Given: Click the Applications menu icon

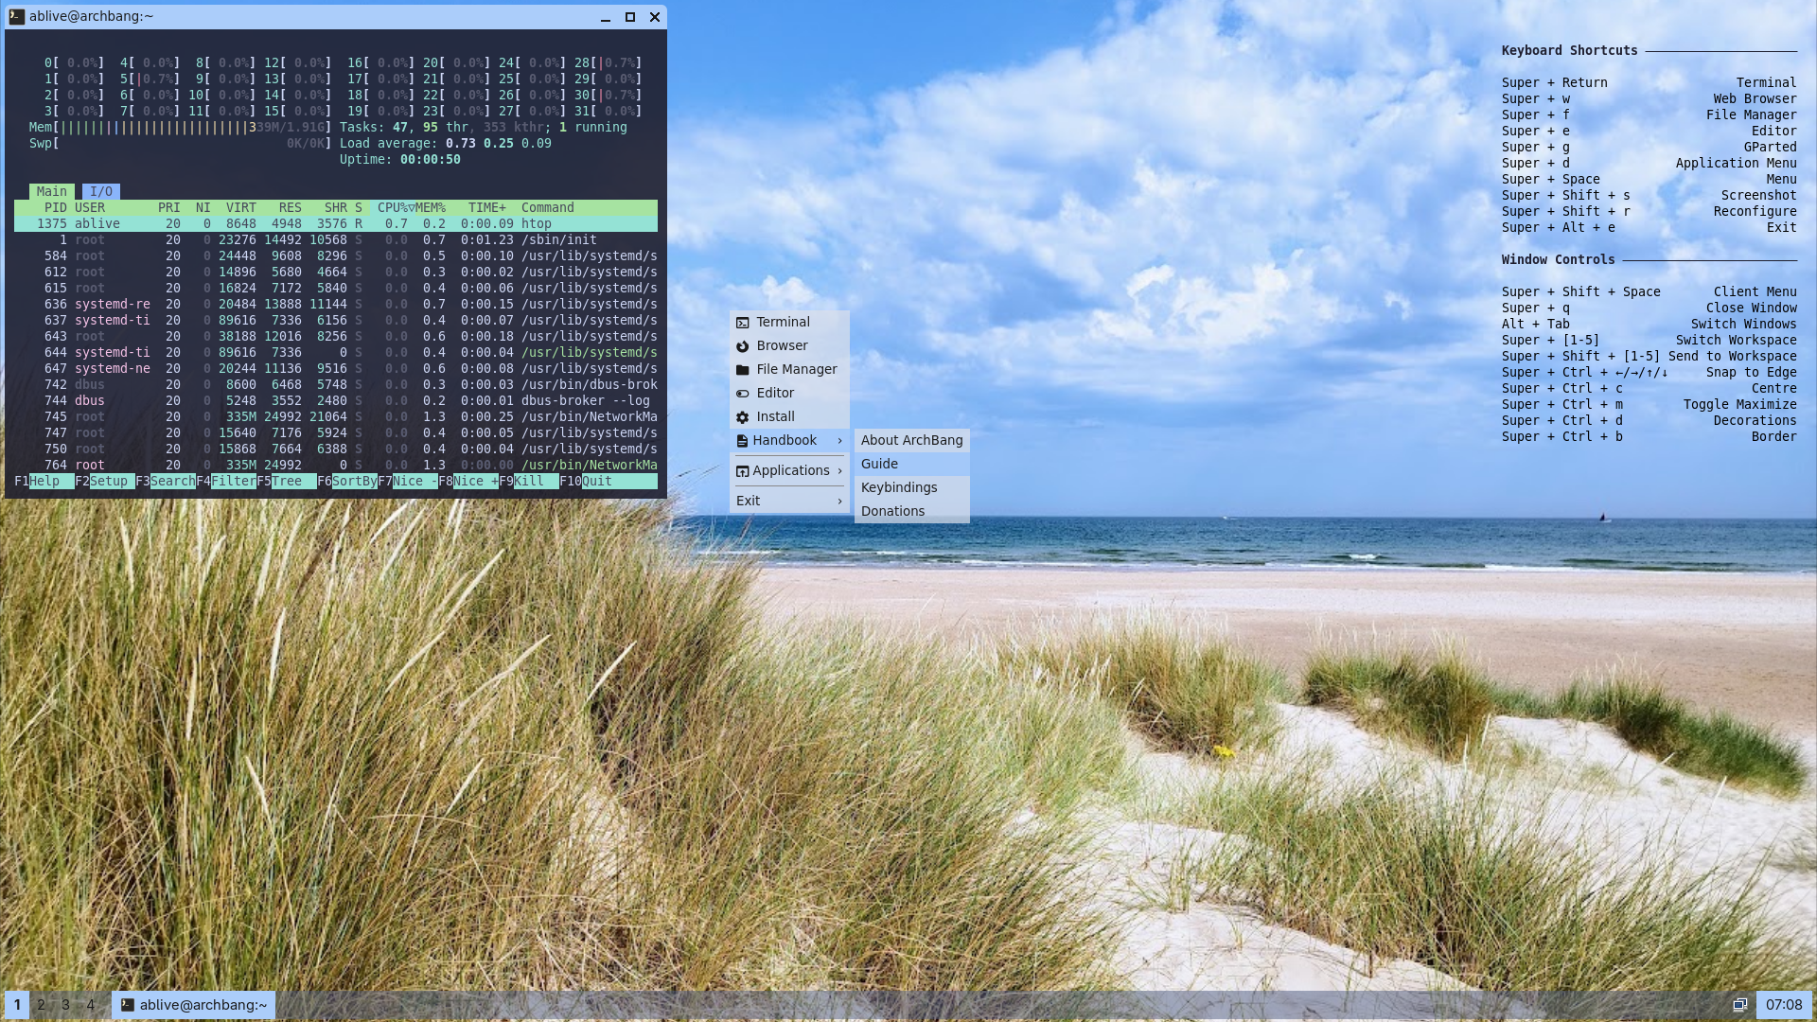Looking at the screenshot, I should pos(742,471).
